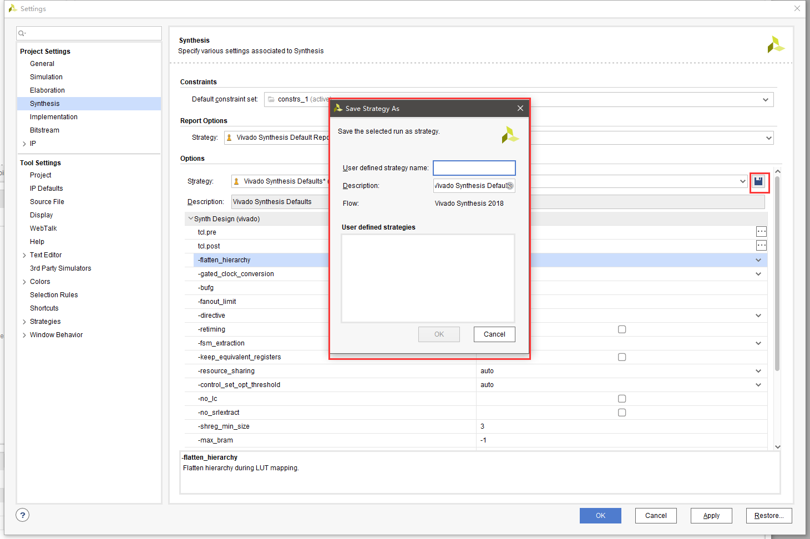The height and width of the screenshot is (539, 810).
Task: Click the -max_bram value -1
Action: click(x=483, y=440)
